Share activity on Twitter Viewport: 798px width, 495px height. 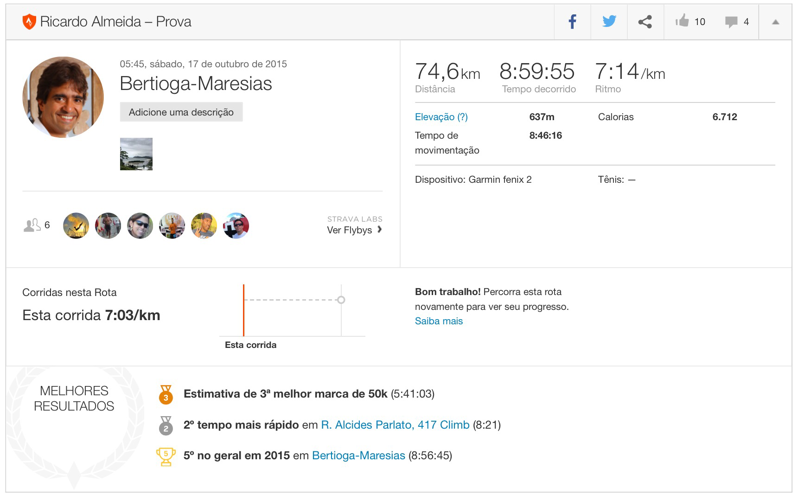[609, 22]
